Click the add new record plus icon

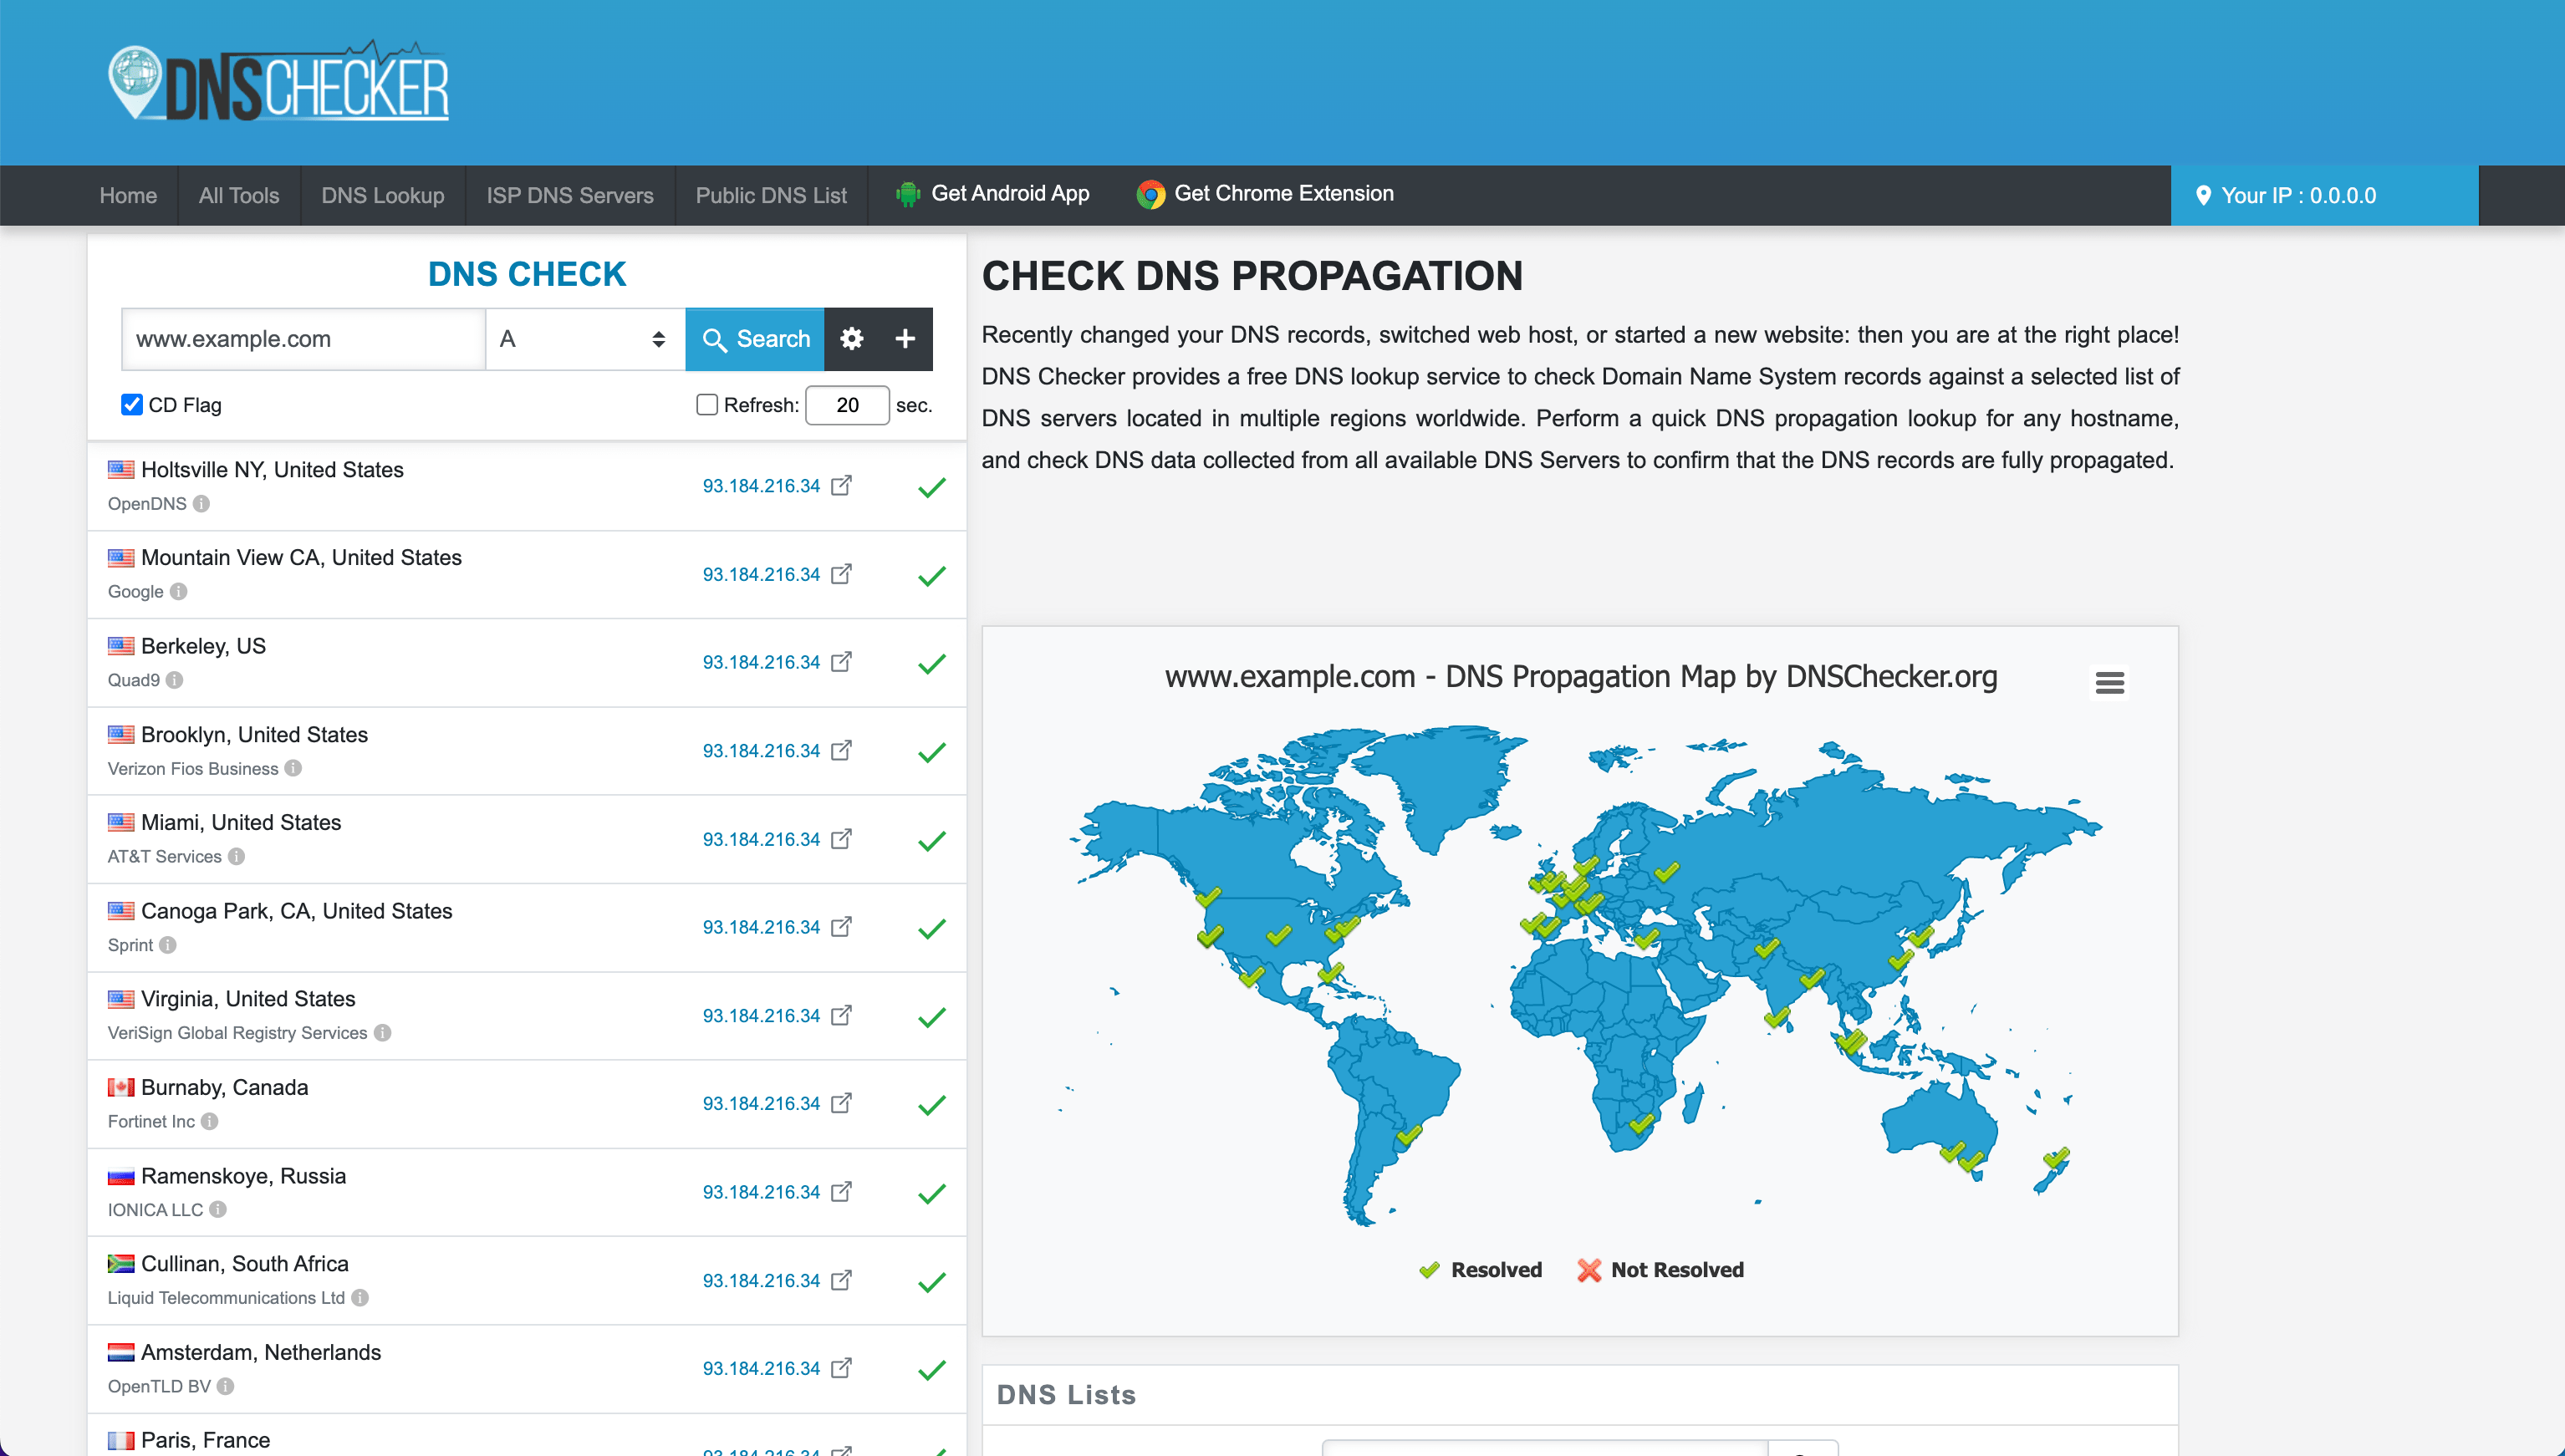point(904,338)
